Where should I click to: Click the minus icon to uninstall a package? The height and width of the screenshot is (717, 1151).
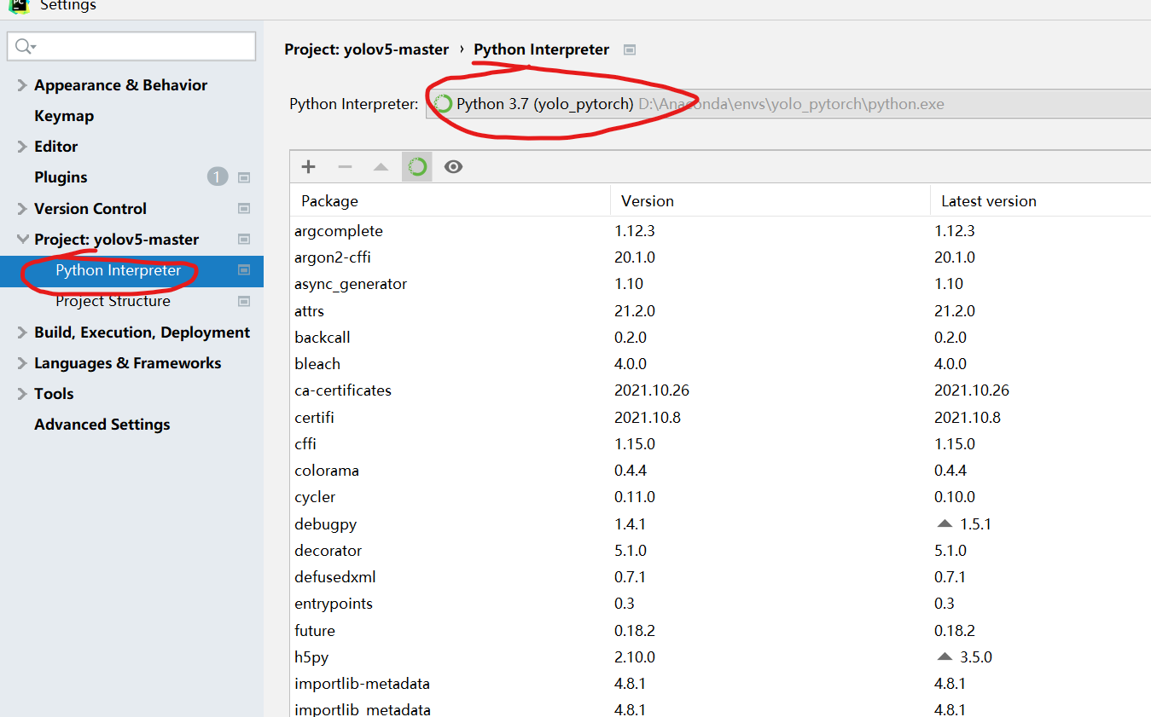click(344, 166)
